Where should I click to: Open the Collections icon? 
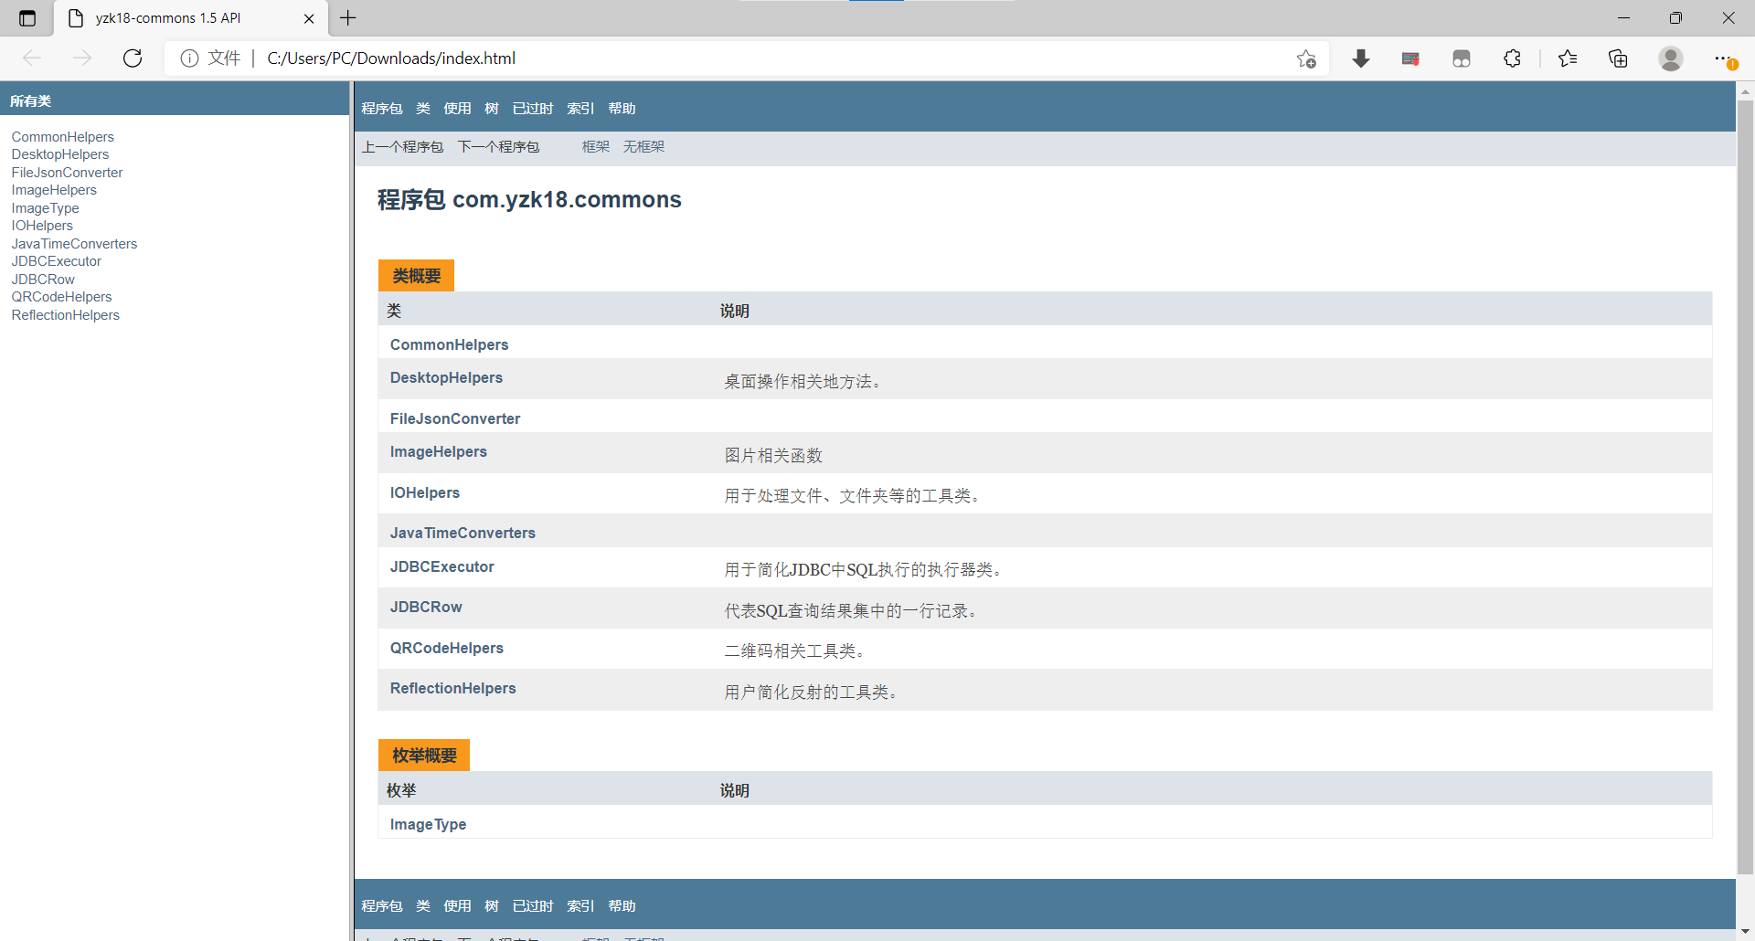point(1619,58)
